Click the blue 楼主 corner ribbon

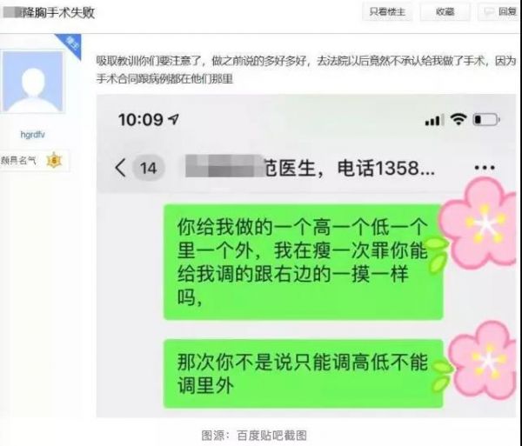click(x=71, y=44)
